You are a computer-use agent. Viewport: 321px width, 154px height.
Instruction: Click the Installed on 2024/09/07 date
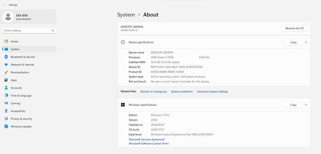[x=158, y=125]
